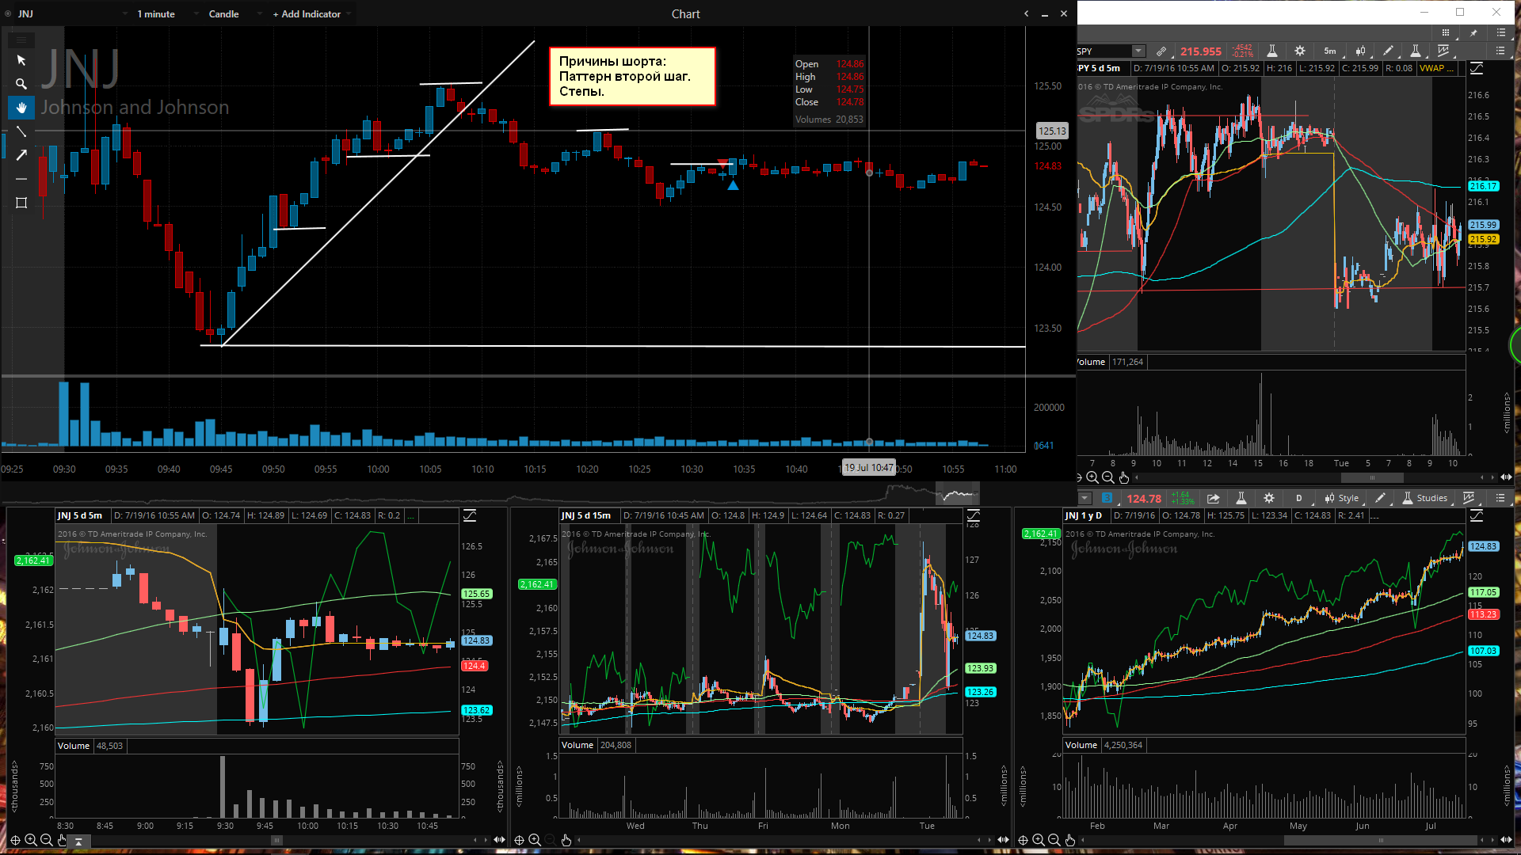Open the D timeframe selector in JNJ yearly chart
This screenshot has height=855, width=1521.
[x=1298, y=498]
